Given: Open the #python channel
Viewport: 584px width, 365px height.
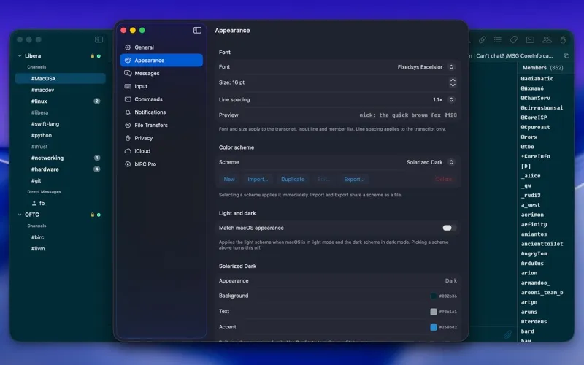Looking at the screenshot, I should (x=61, y=135).
